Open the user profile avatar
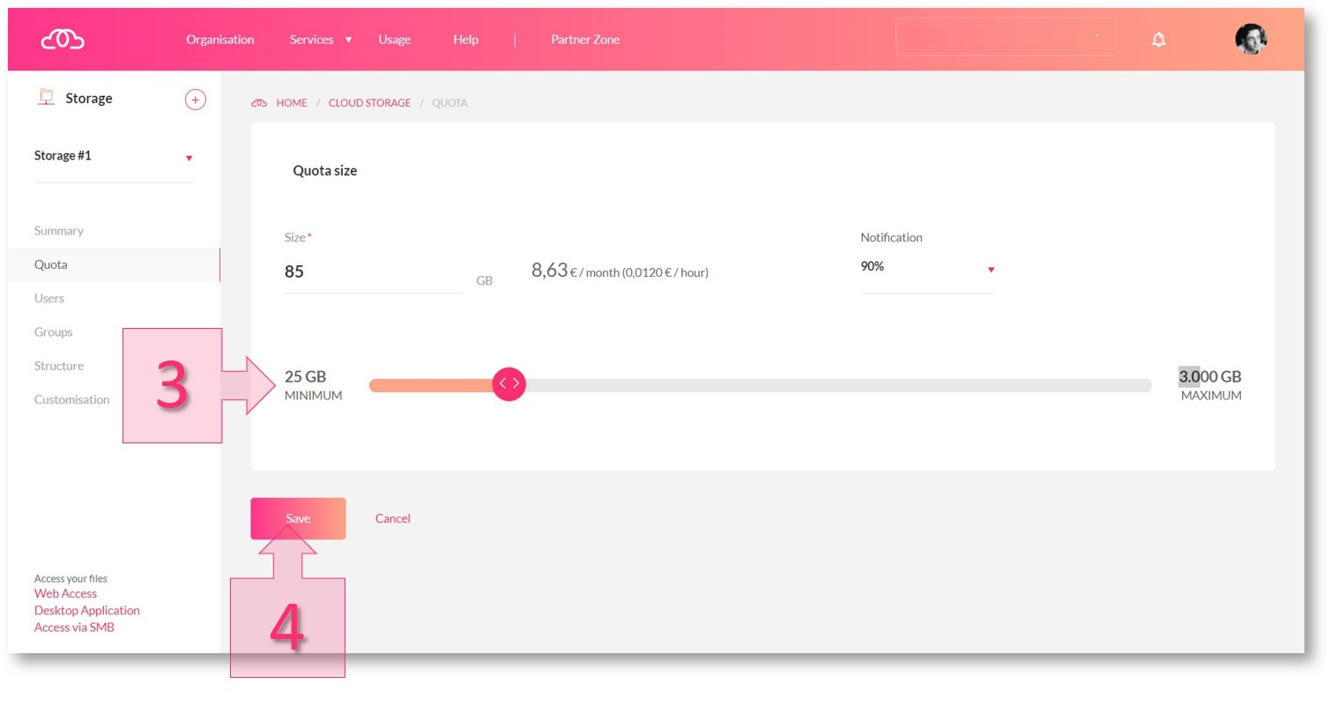 pos(1250,40)
